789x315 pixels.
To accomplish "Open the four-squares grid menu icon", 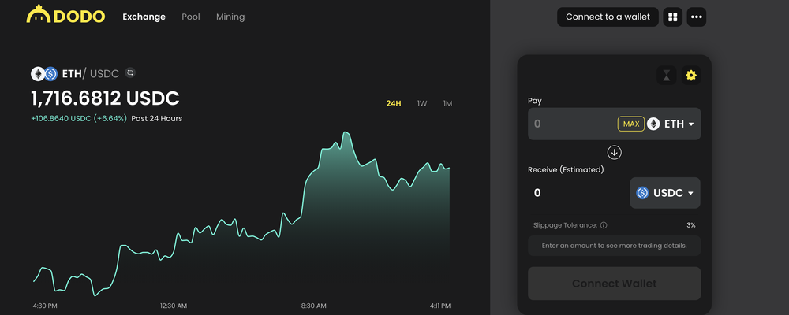I will point(673,17).
